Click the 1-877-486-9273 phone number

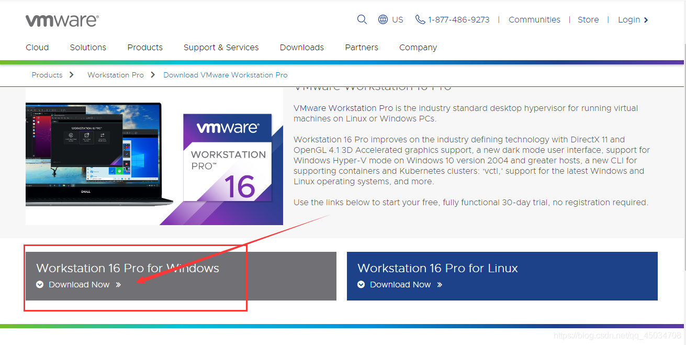459,19
